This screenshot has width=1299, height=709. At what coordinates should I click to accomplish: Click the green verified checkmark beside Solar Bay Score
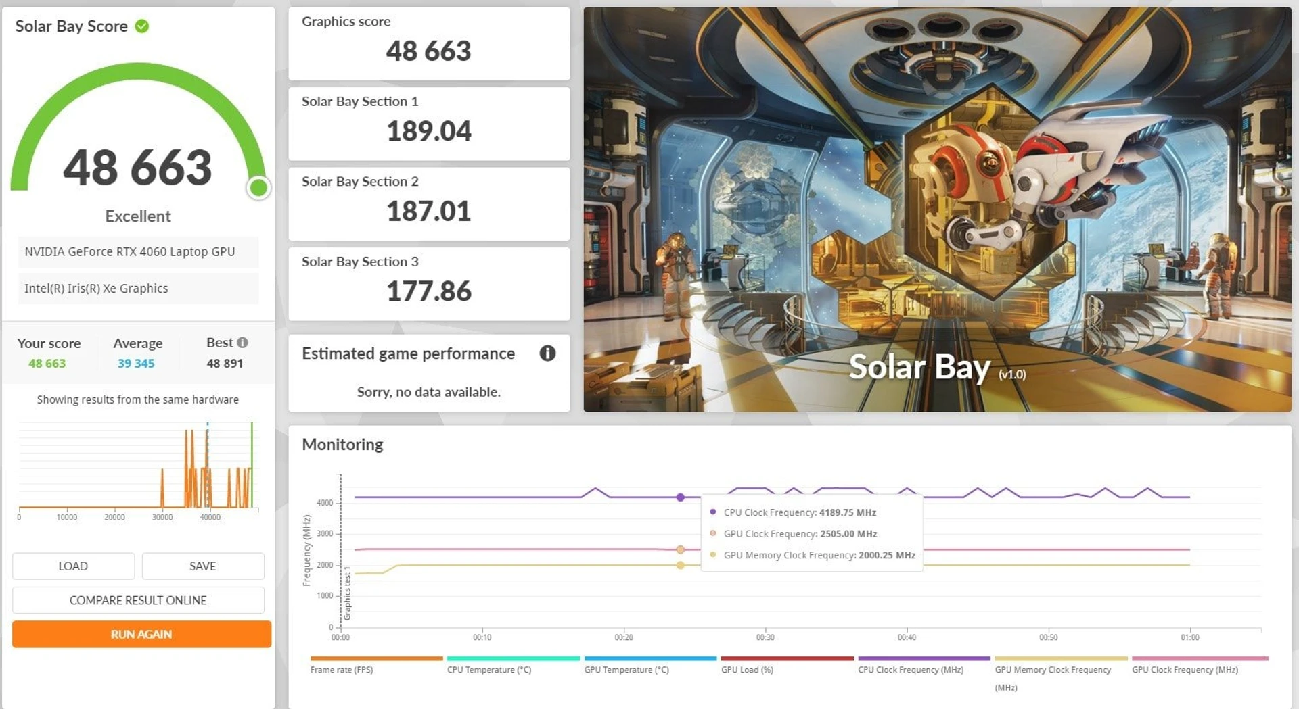142,26
